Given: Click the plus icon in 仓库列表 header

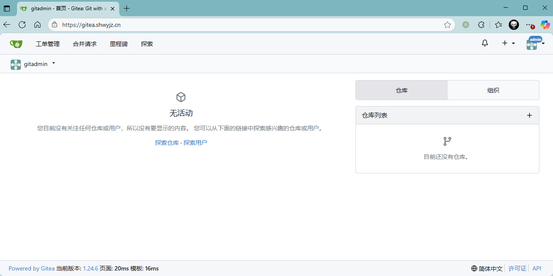Looking at the screenshot, I should [529, 115].
